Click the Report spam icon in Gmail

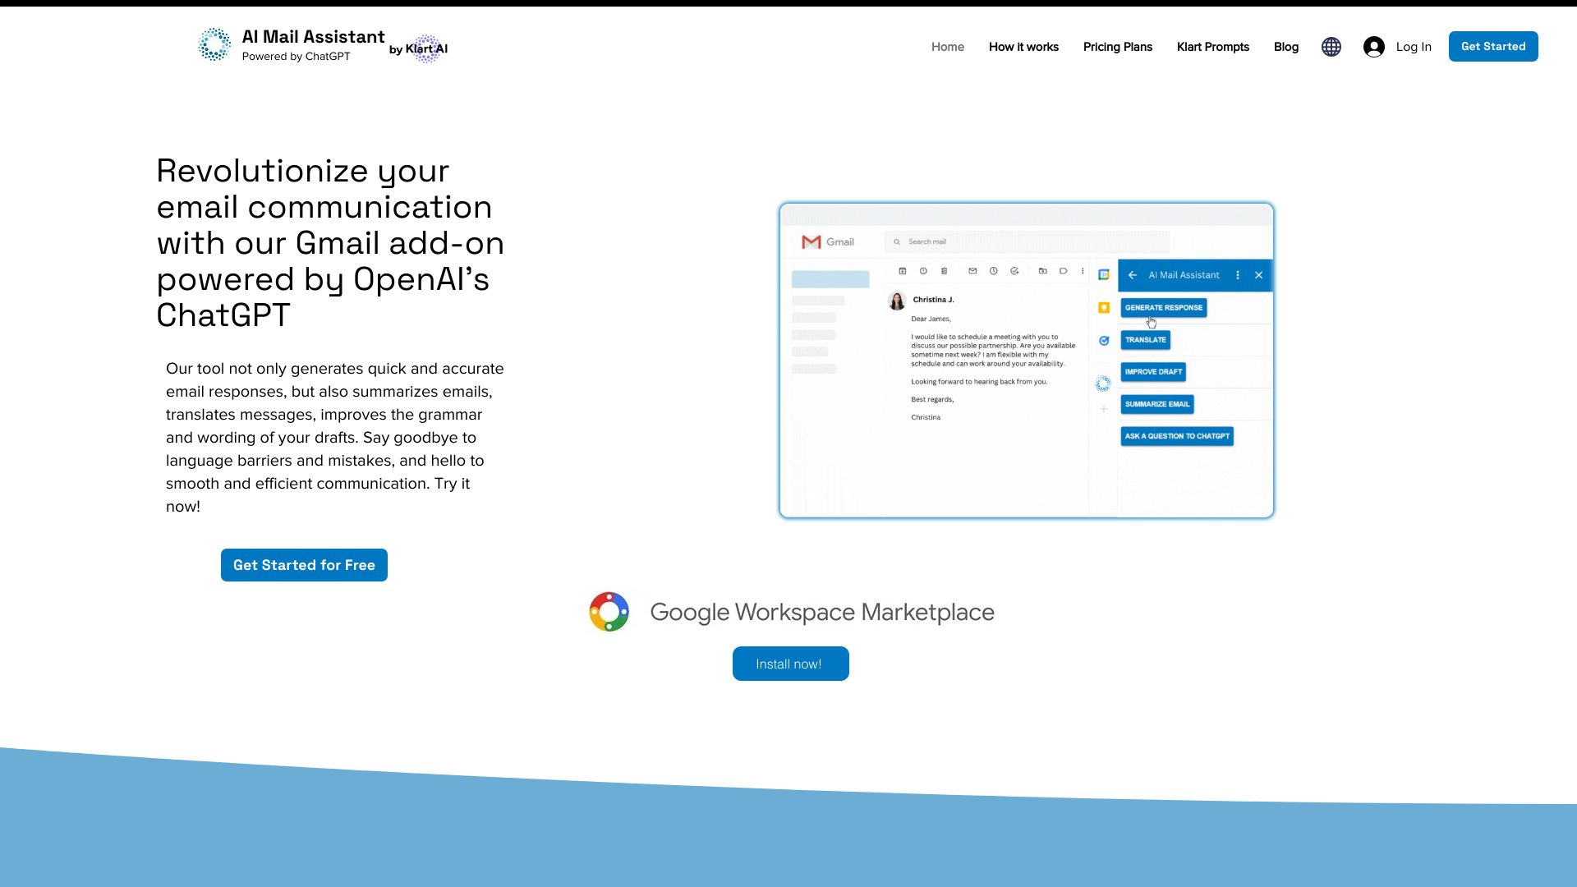[923, 271]
